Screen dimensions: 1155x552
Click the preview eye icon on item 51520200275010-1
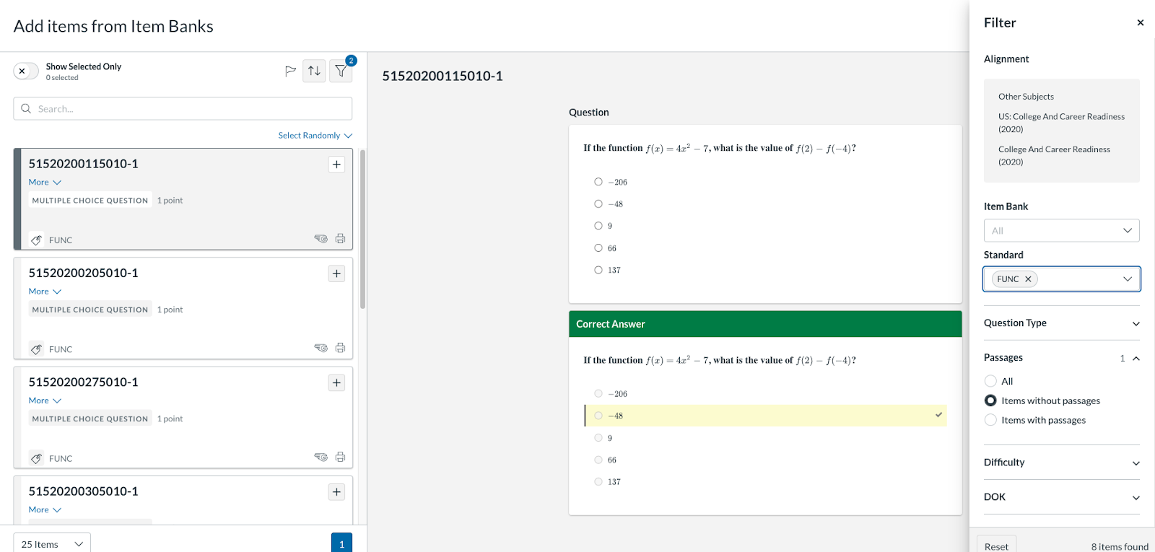coord(321,457)
